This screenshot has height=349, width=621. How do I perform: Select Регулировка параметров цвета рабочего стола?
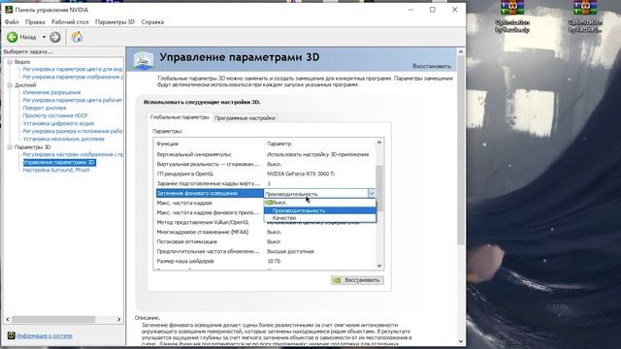click(73, 101)
